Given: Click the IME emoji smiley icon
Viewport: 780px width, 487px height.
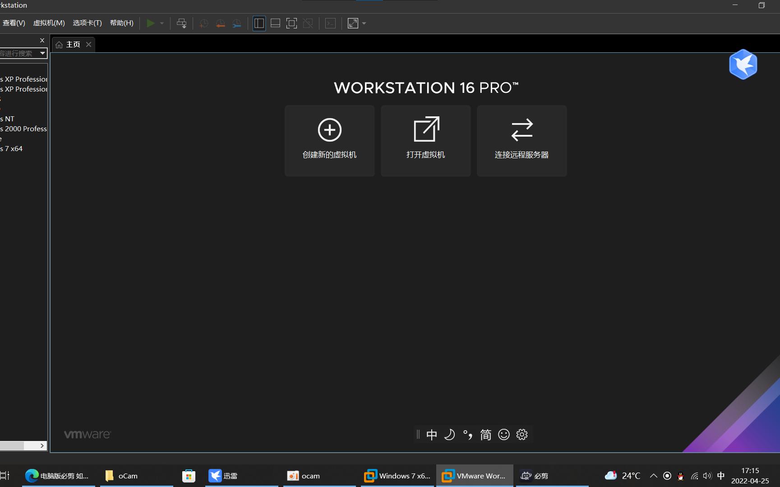Looking at the screenshot, I should click(x=503, y=435).
